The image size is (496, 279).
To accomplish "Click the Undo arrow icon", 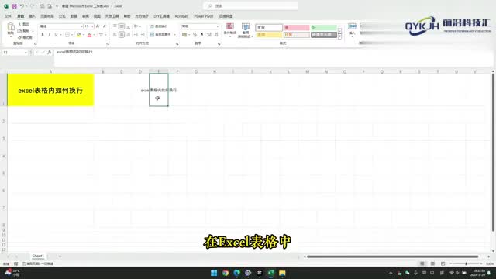I will (x=22, y=6).
